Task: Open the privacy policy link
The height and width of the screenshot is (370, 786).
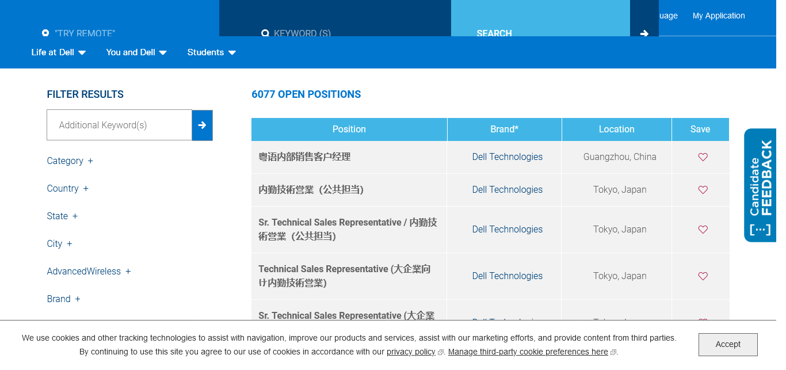Action: [411, 352]
